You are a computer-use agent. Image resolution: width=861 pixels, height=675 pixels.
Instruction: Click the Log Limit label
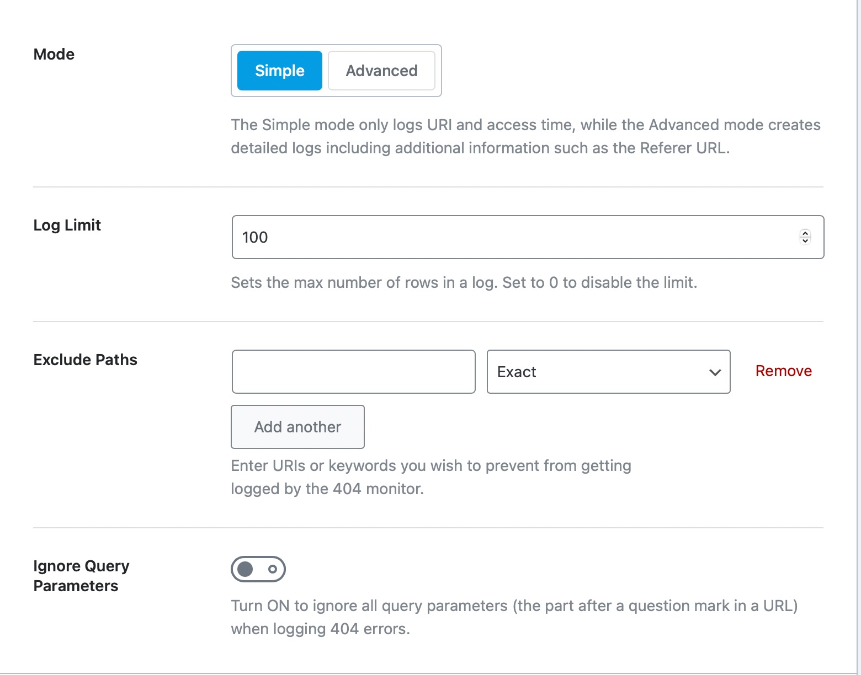tap(67, 225)
